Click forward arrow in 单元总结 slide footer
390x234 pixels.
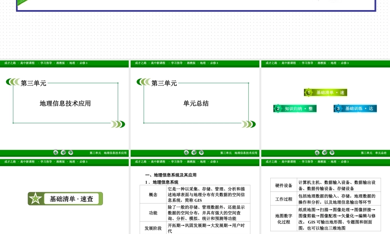[200, 153]
